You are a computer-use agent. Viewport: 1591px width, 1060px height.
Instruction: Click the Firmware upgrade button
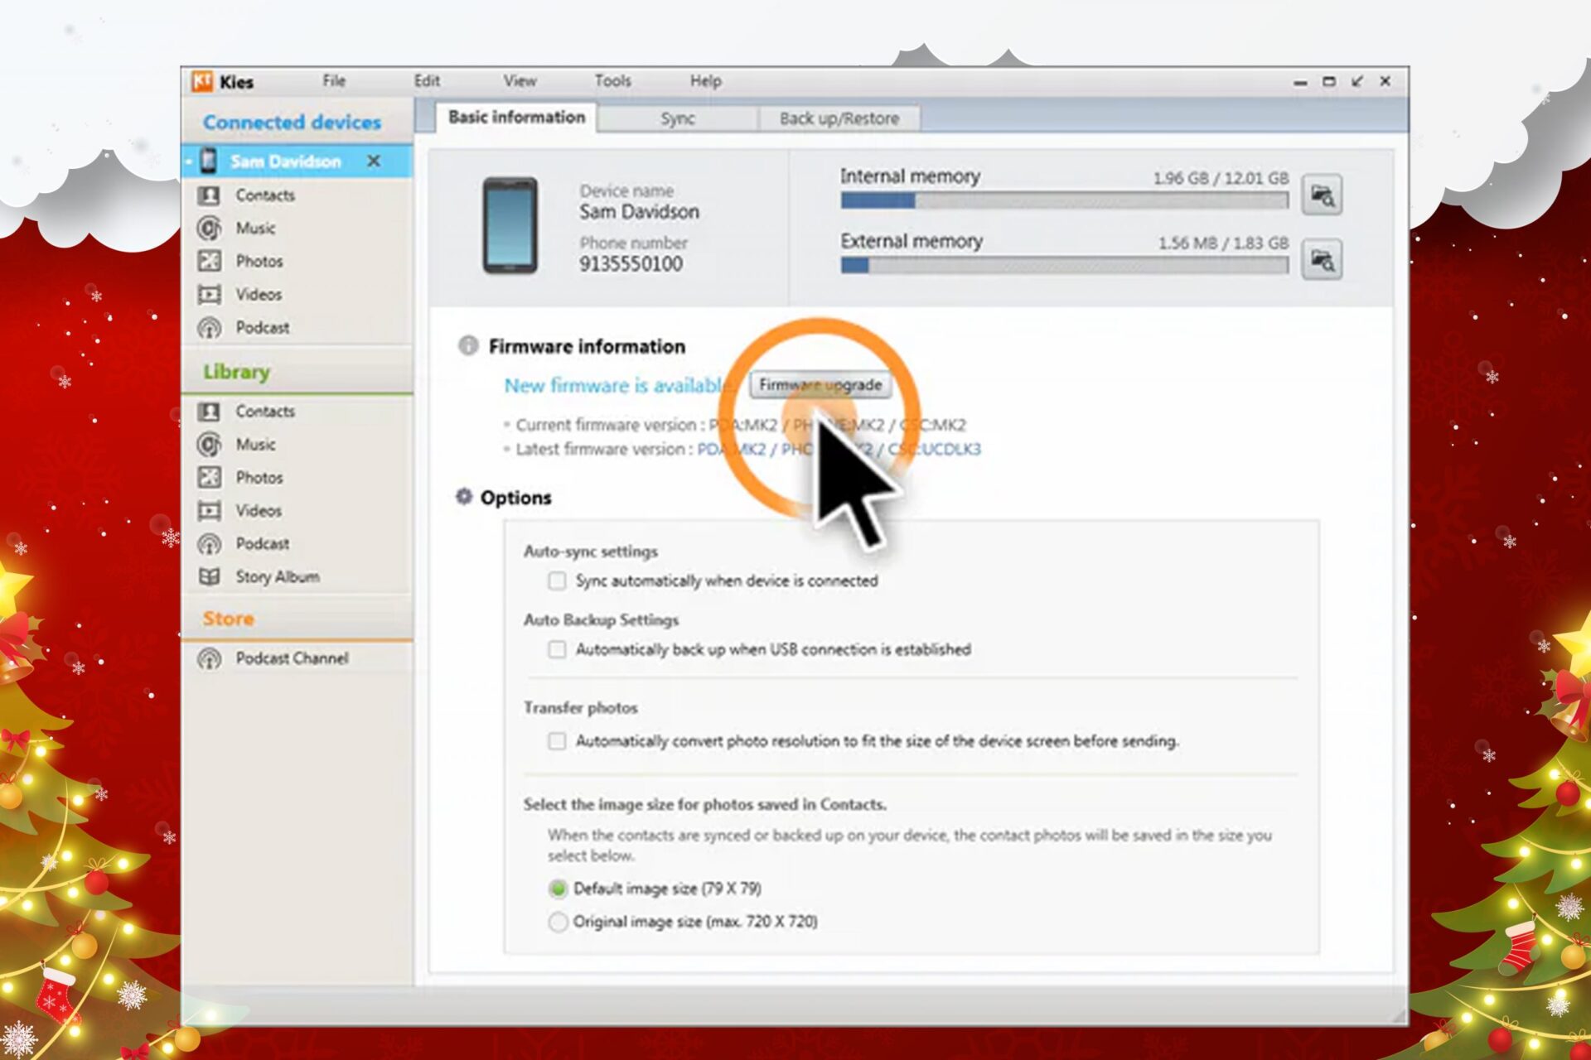tap(820, 385)
